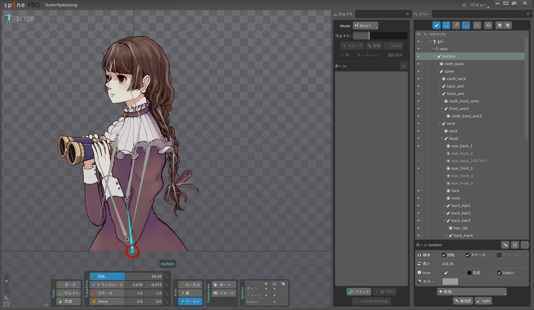Toggle the Select checkbox for bone

(499, 273)
